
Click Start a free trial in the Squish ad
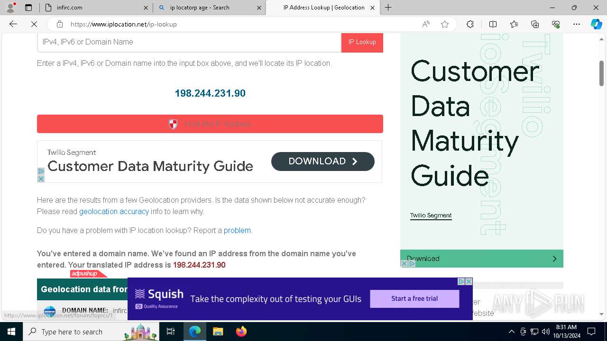point(414,299)
